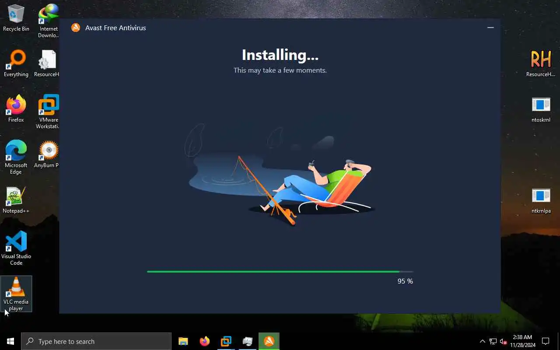Select the ResourceH settings file icon beside Everything

coord(47,64)
